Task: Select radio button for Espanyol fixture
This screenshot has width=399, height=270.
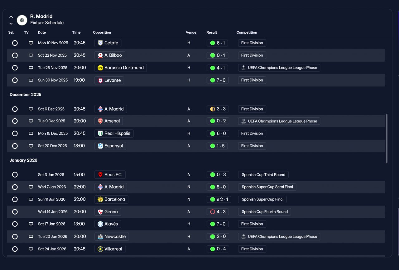Action: click(x=15, y=146)
